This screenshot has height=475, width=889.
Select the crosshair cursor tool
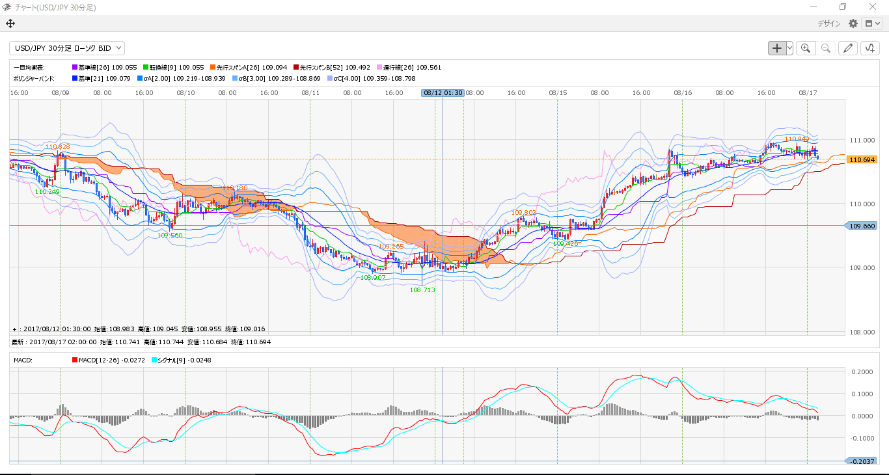[x=777, y=48]
